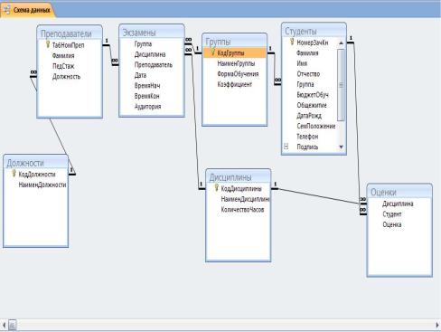
Task: Click the Студенты vertical scrollbar thumb
Action: click(341, 85)
